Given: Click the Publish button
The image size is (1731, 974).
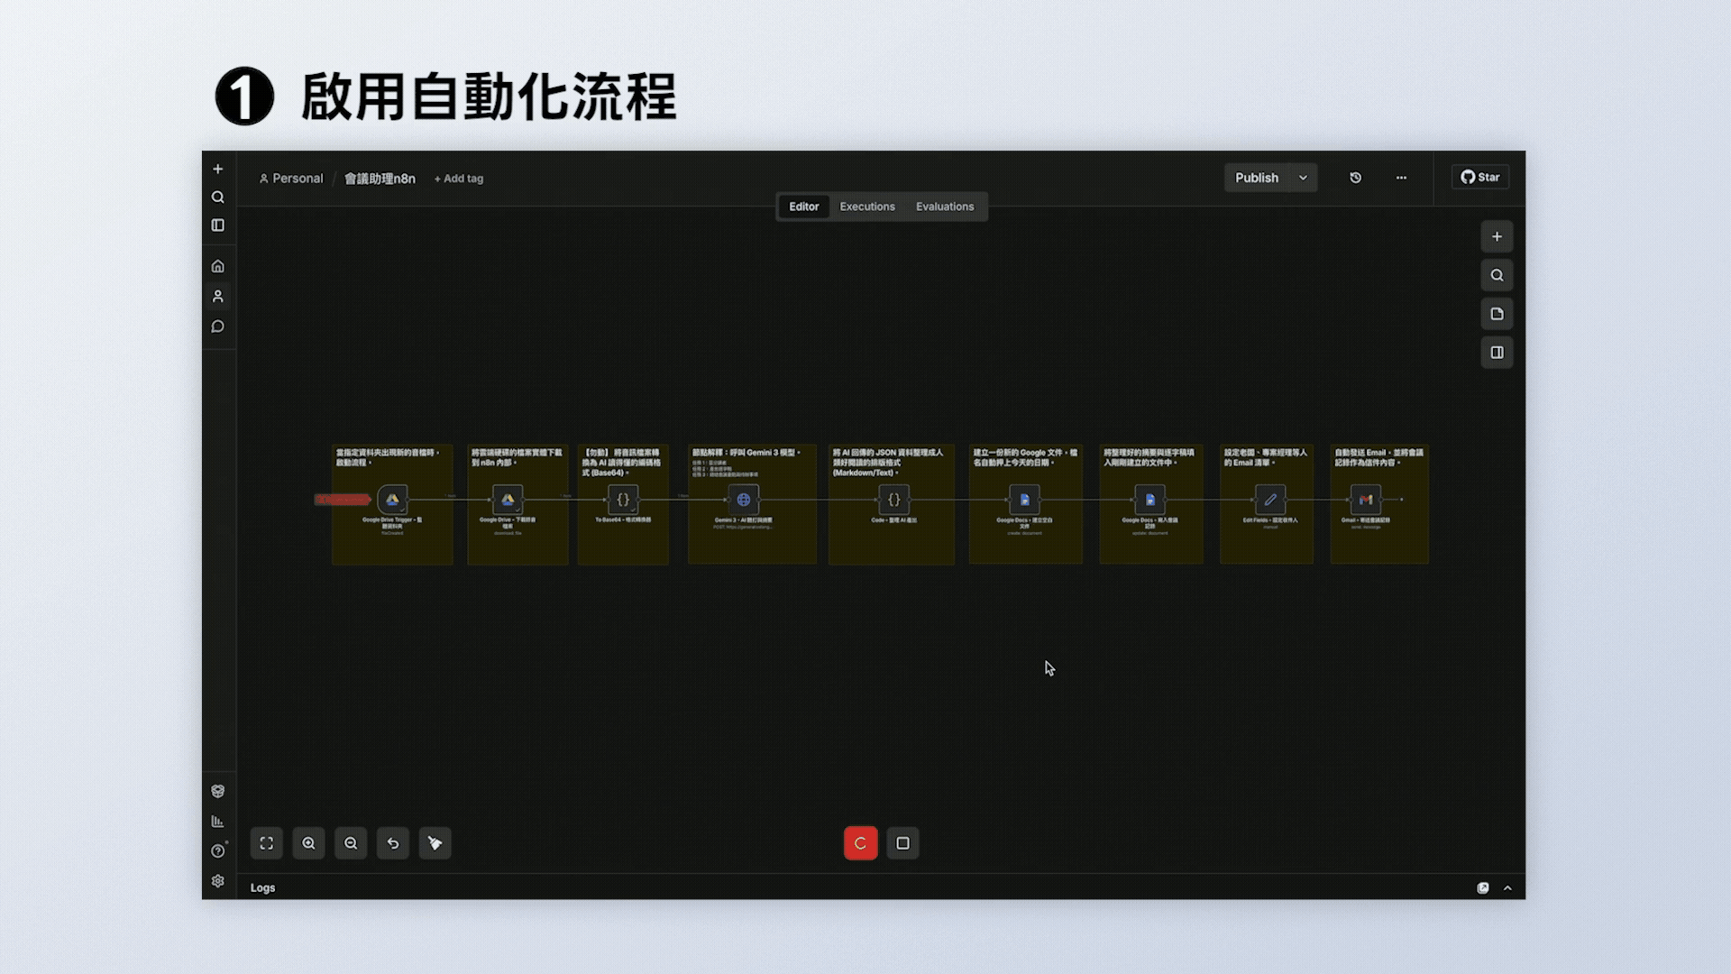Looking at the screenshot, I should 1257,178.
